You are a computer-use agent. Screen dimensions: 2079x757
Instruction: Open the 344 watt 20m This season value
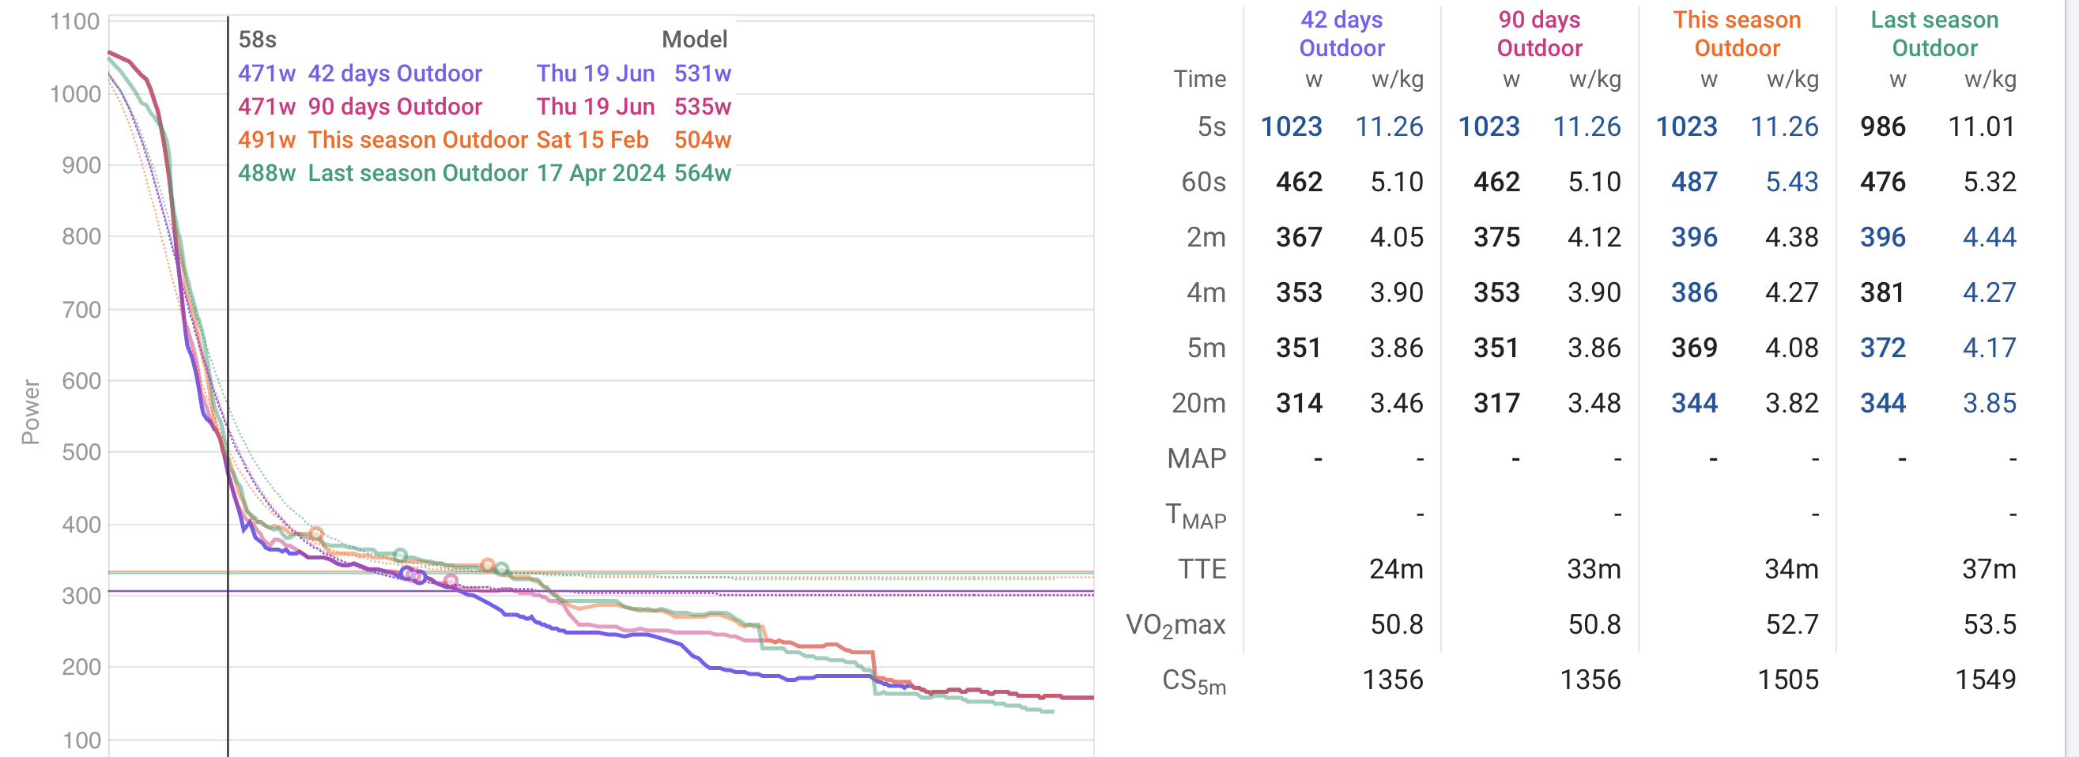[1694, 404]
